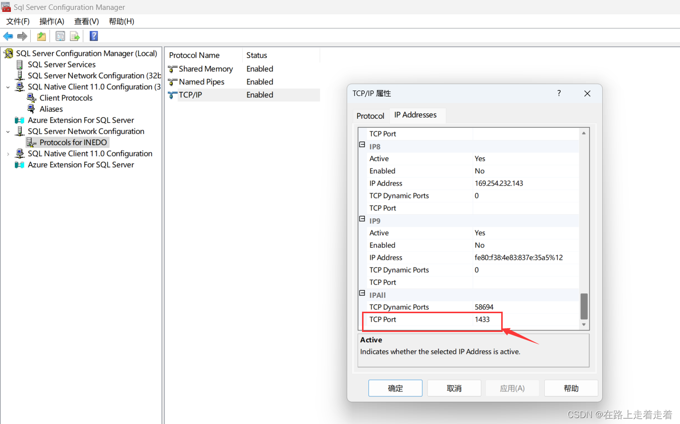Cancel the dialog with 取消
Viewport: 680px width, 424px height.
click(x=454, y=388)
